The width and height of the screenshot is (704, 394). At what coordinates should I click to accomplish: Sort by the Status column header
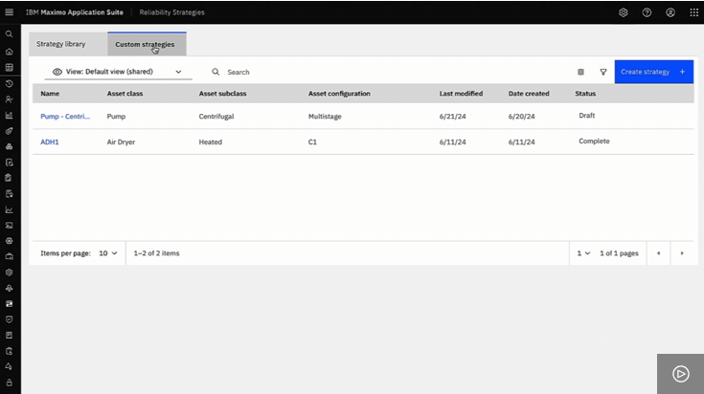pos(585,94)
